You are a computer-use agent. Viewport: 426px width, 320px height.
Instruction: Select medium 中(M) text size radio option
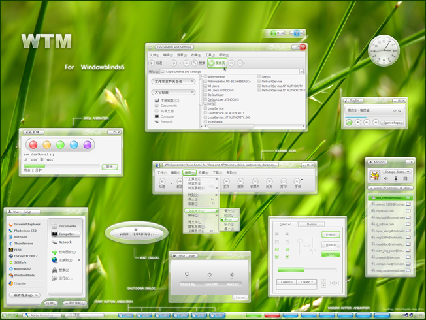[229, 219]
